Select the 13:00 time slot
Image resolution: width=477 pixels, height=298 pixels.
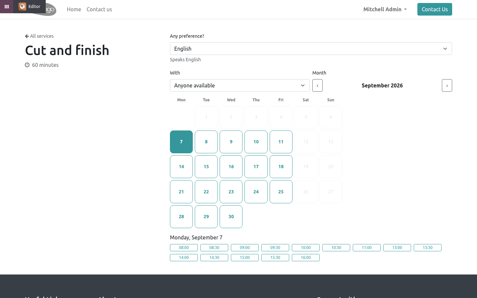click(397, 248)
